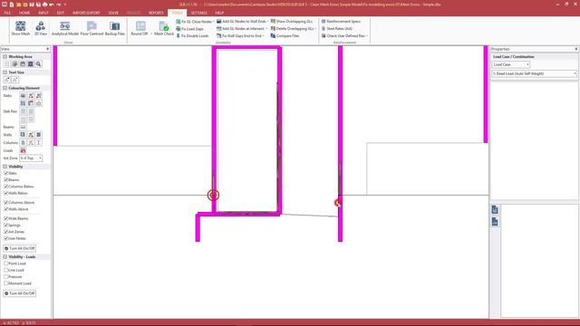Toggle Columns Above checkbox
This screenshot has height=326, width=580.
pyautogui.click(x=5, y=203)
